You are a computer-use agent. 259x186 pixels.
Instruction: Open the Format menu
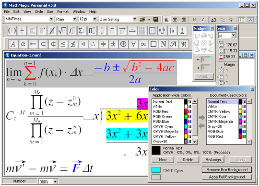click(x=63, y=11)
